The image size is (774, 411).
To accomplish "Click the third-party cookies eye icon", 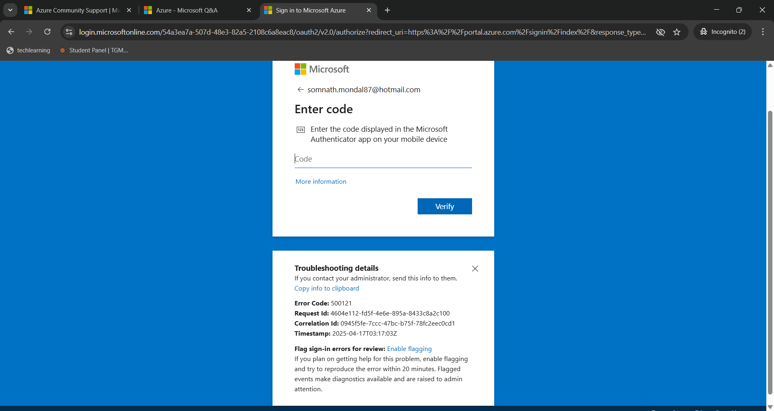I will click(x=660, y=32).
